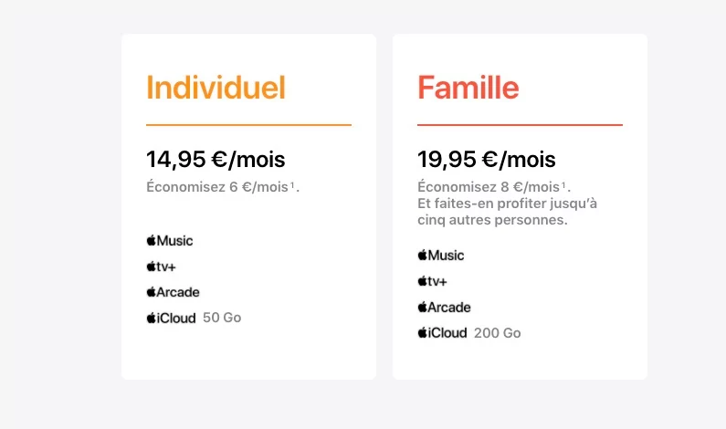Select the Famille plan heading
Image resolution: width=726 pixels, height=429 pixels.
pyautogui.click(x=468, y=88)
